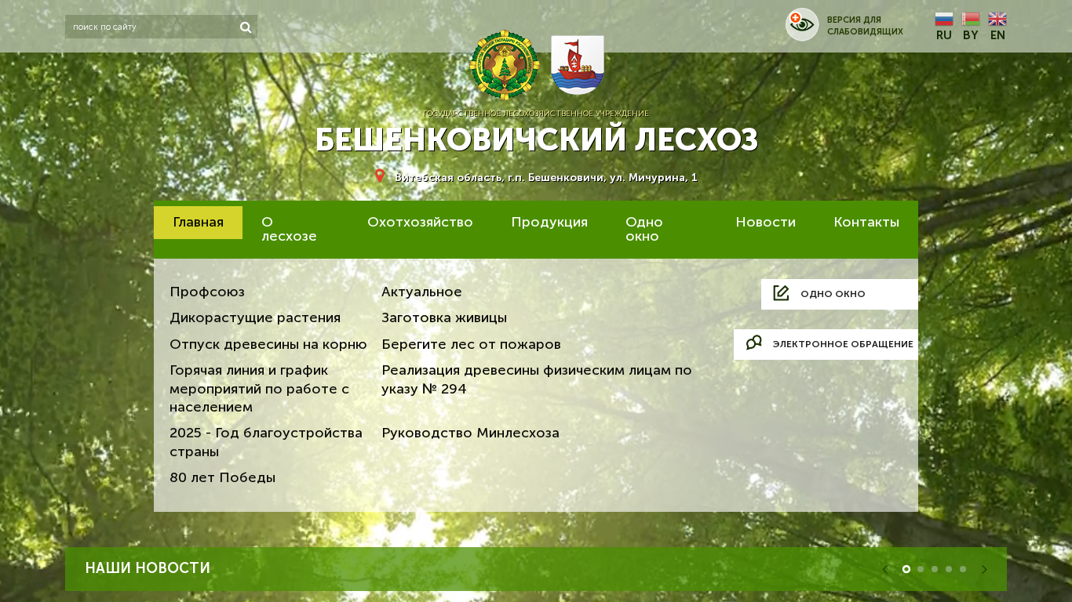Open the Охотхозяйство menu item
The image size is (1072, 602).
click(x=420, y=223)
